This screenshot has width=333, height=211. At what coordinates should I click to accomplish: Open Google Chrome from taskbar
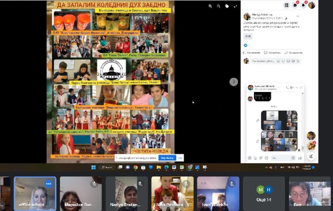(x=136, y=168)
